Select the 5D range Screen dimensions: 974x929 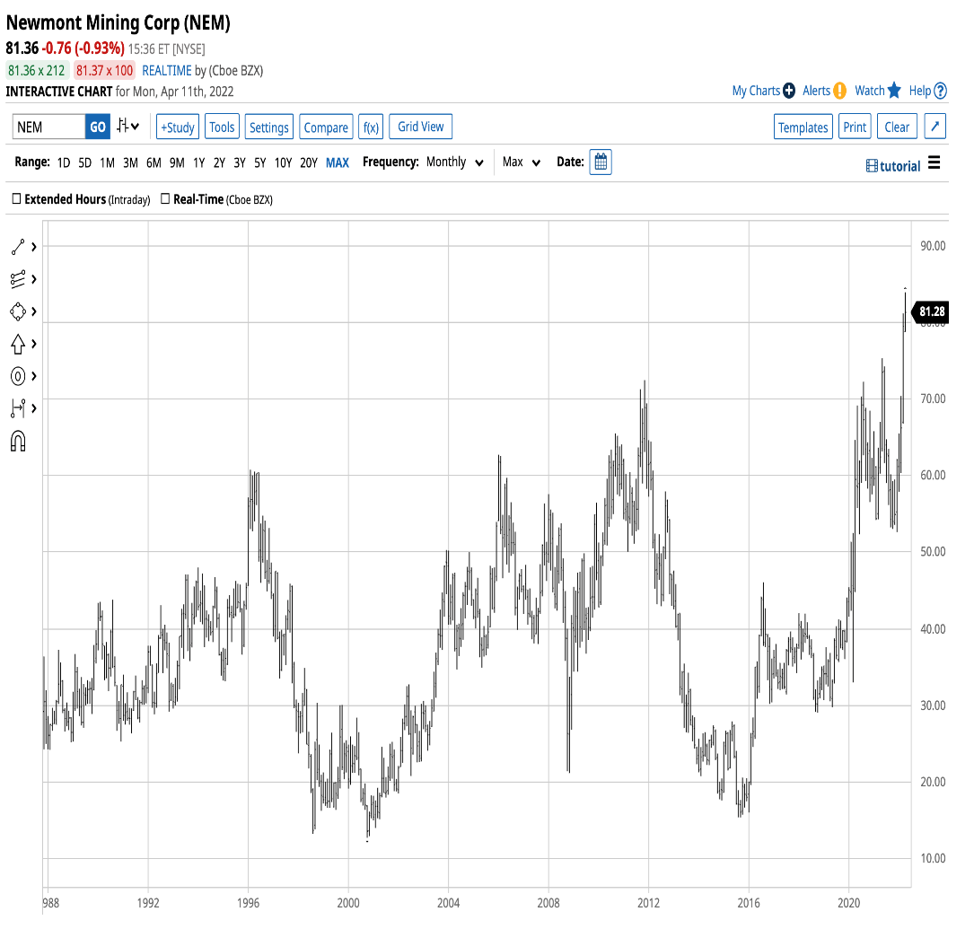point(85,162)
